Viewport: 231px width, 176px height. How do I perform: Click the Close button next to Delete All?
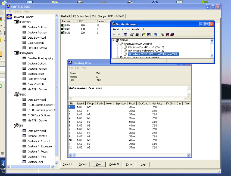(129, 164)
